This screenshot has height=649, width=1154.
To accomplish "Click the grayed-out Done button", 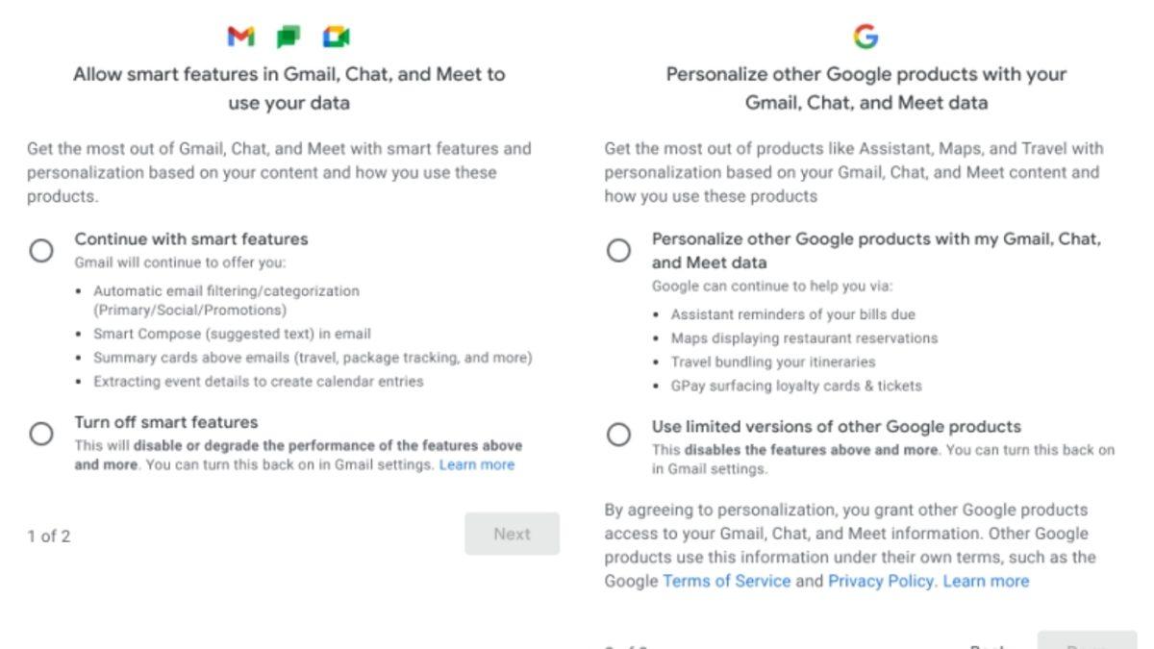I will click(1088, 644).
